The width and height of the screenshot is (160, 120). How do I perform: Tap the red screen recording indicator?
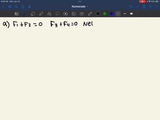tap(142, 1)
